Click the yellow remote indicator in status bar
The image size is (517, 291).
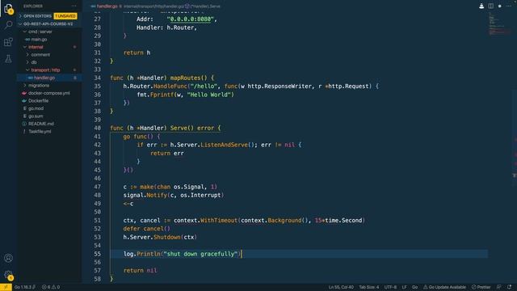tap(6, 287)
